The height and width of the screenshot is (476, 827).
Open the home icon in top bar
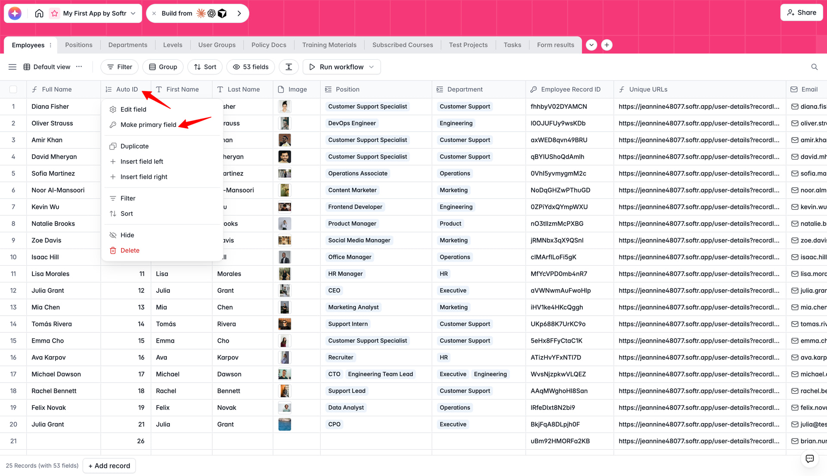click(x=39, y=13)
